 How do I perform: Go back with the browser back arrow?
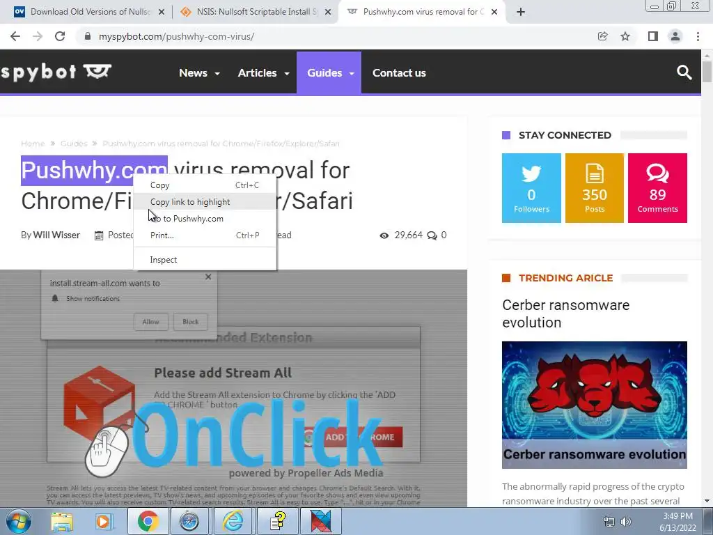[15, 36]
